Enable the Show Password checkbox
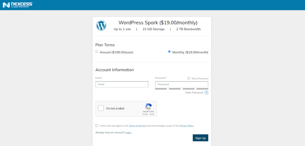This screenshot has width=305, height=146. coord(189,78)
